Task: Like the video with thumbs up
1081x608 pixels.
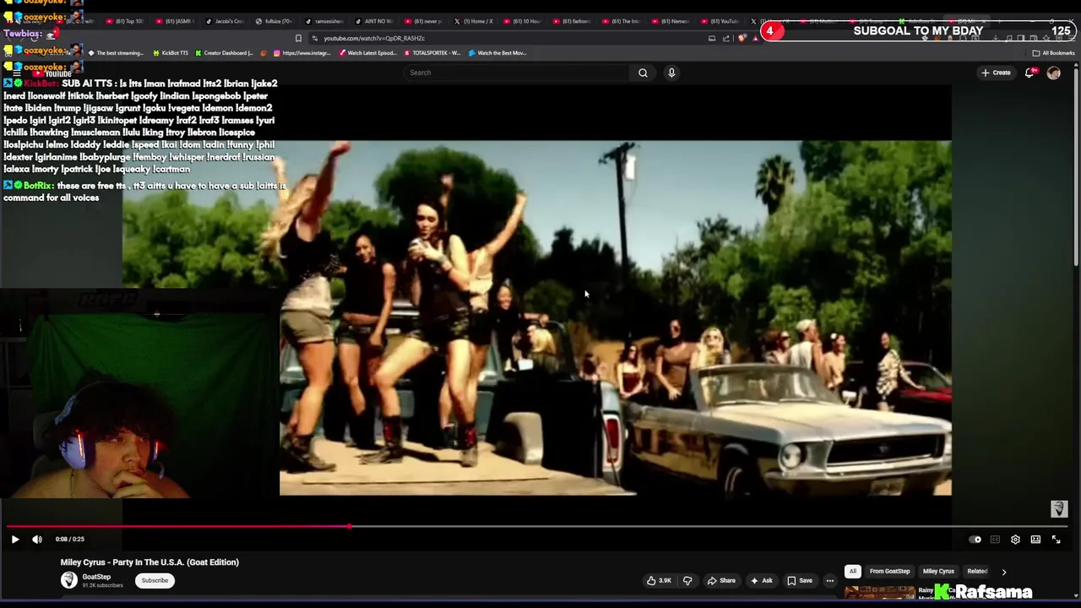Action: point(659,580)
